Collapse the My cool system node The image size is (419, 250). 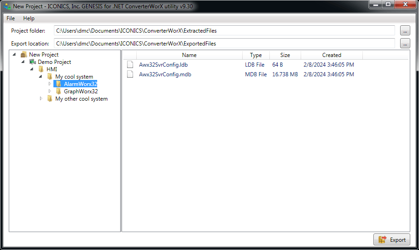click(x=41, y=77)
